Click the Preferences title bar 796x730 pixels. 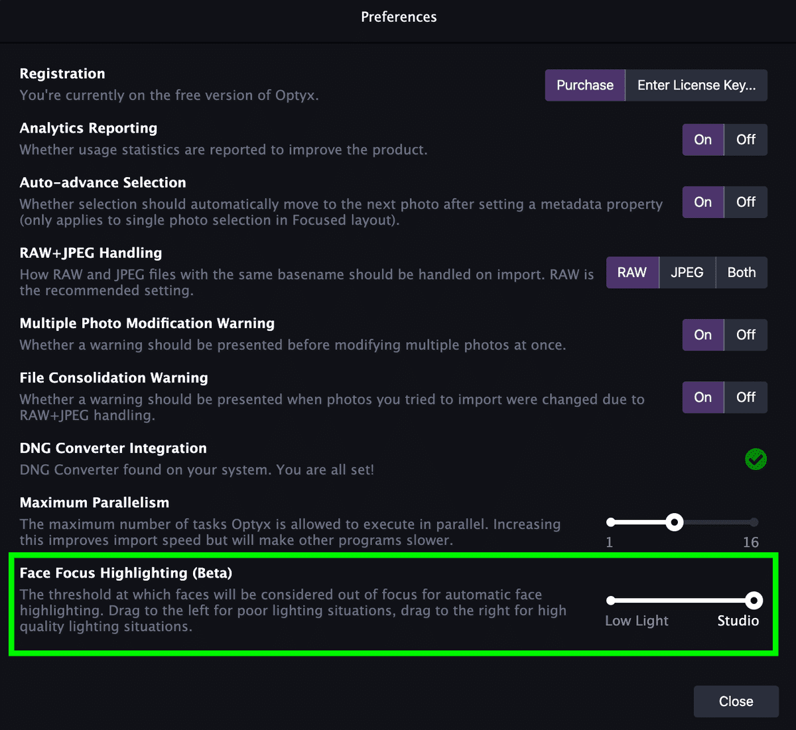coord(398,17)
